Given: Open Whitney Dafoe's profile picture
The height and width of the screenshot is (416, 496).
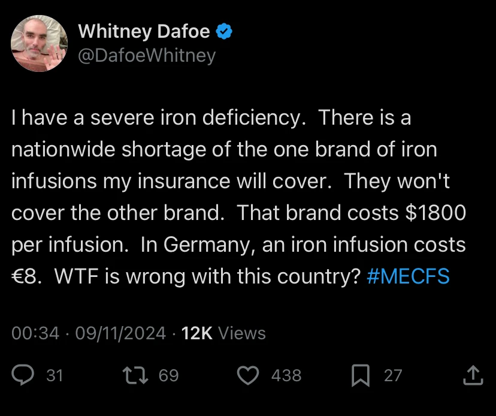Looking at the screenshot, I should [x=40, y=44].
